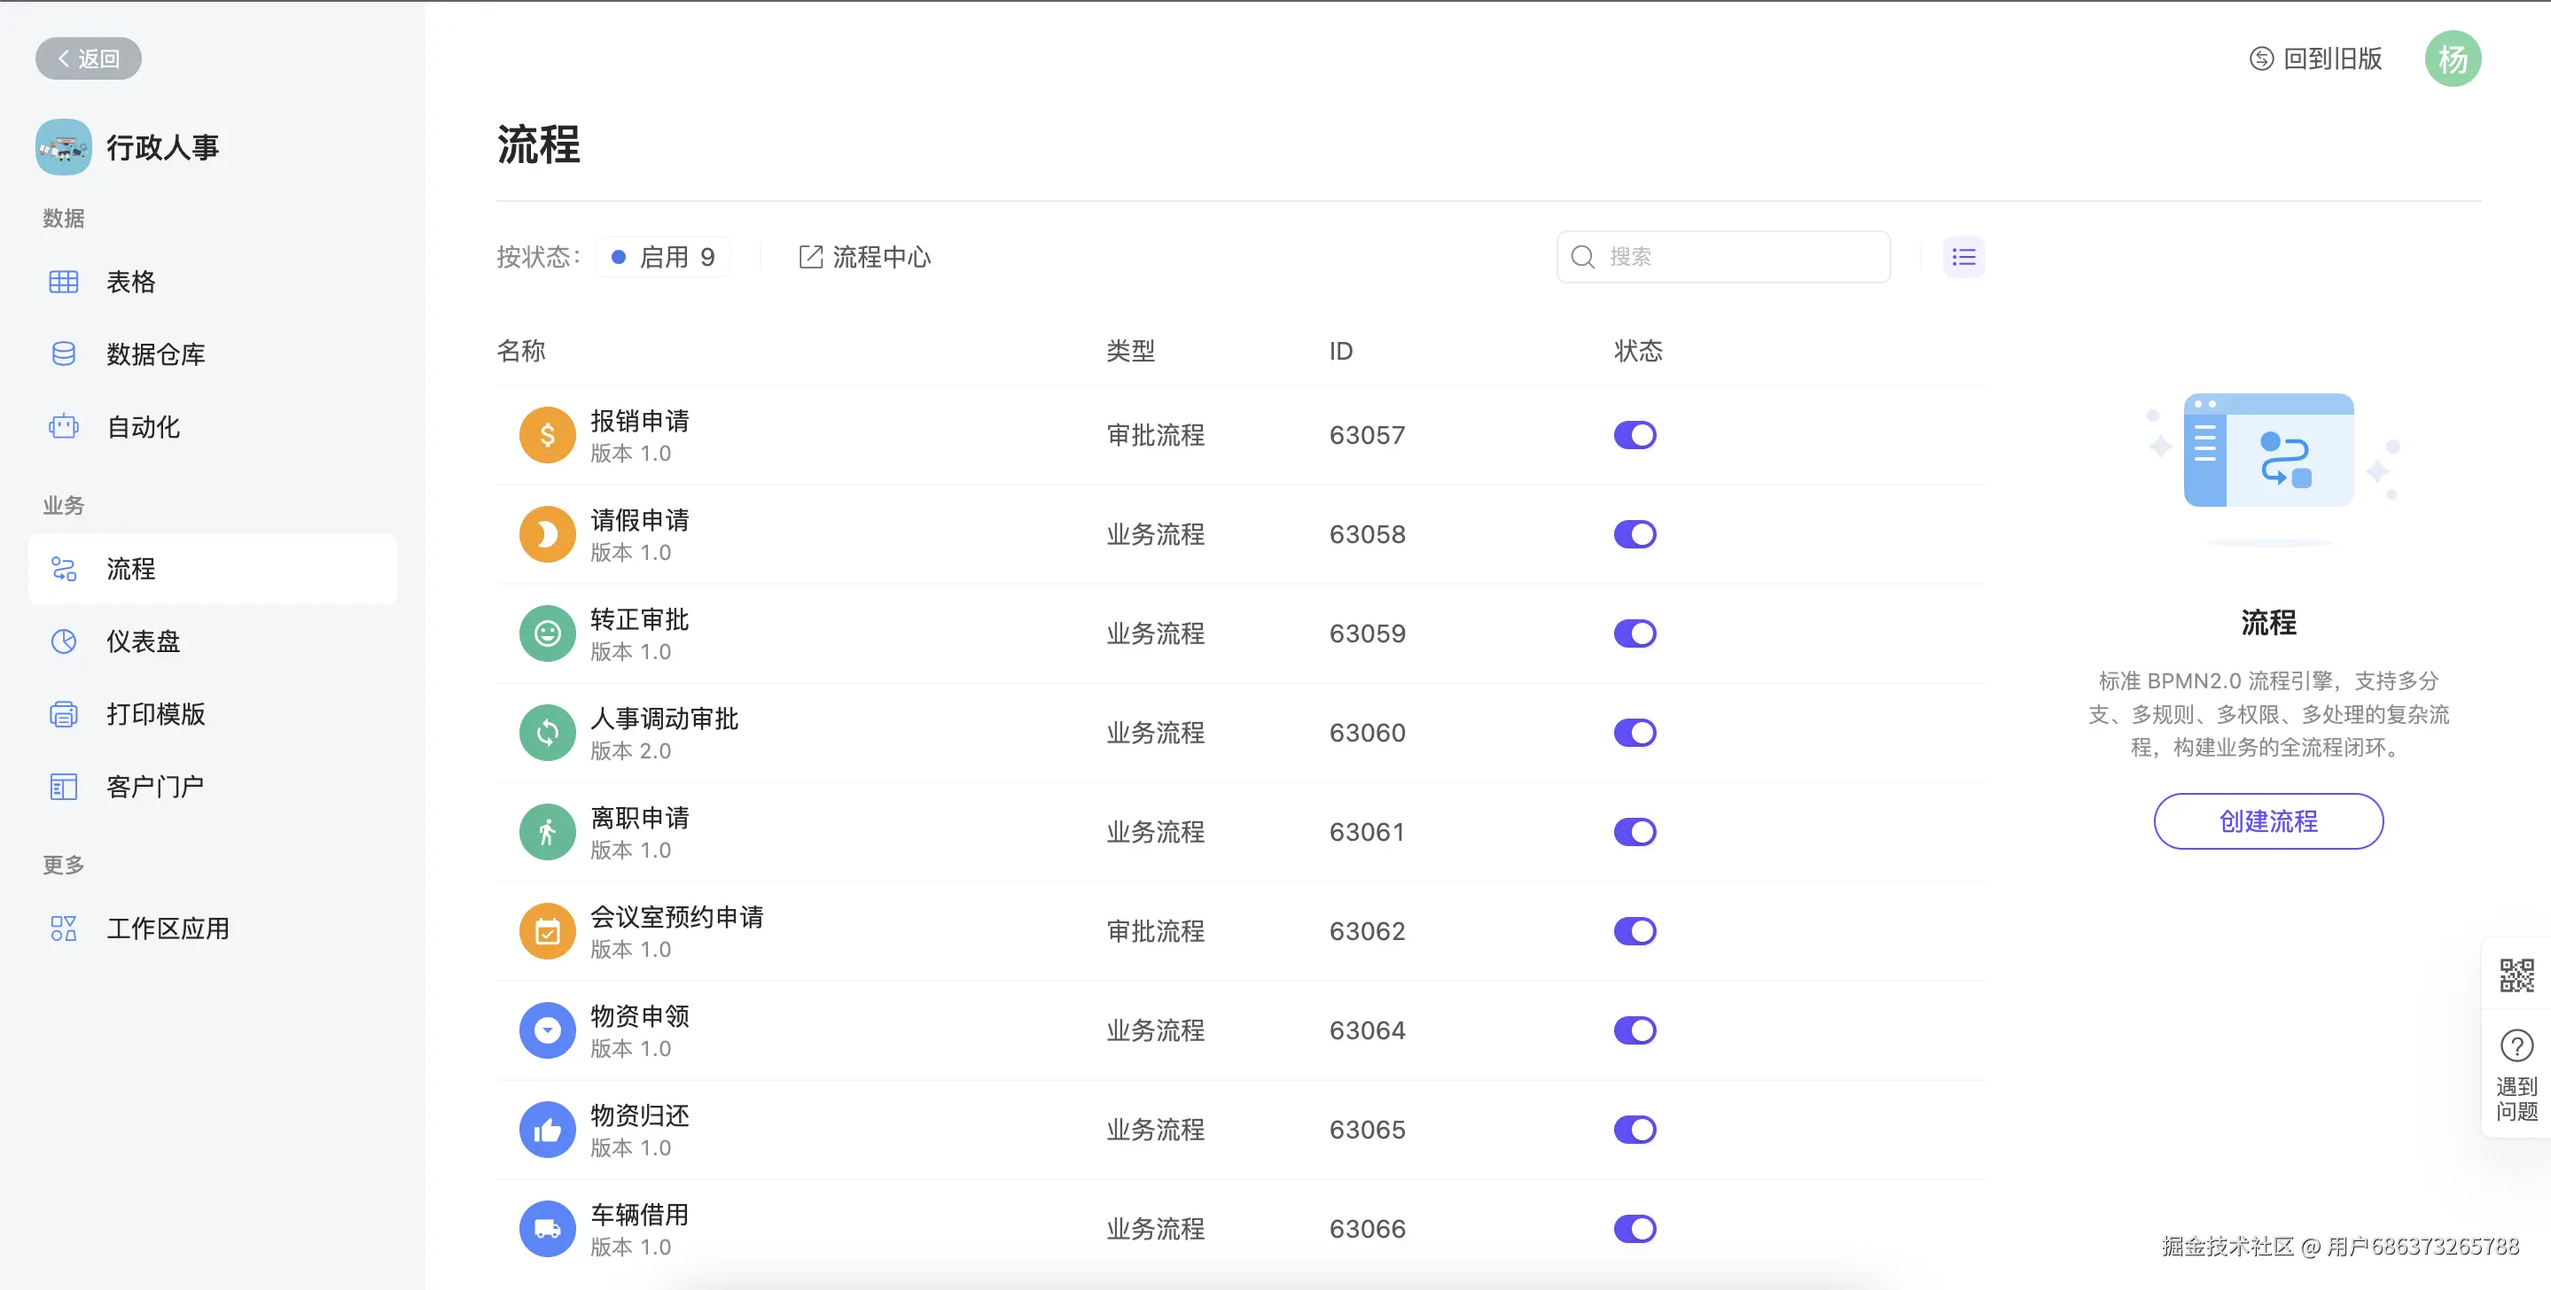
Task: Switch off the 物资申领 status toggle
Action: [x=1634, y=1030]
